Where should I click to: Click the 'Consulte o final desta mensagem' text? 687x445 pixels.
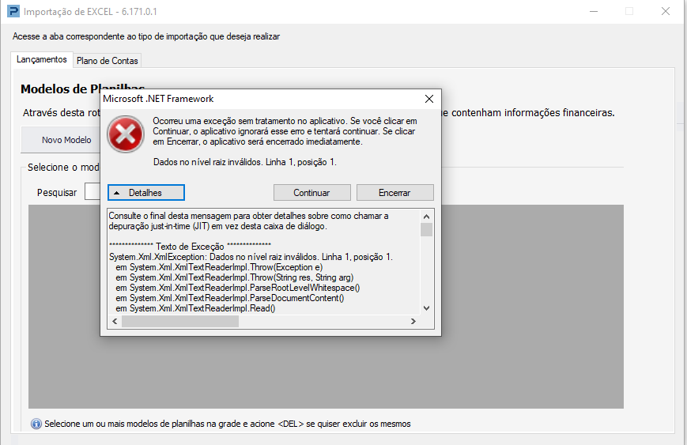point(248,221)
